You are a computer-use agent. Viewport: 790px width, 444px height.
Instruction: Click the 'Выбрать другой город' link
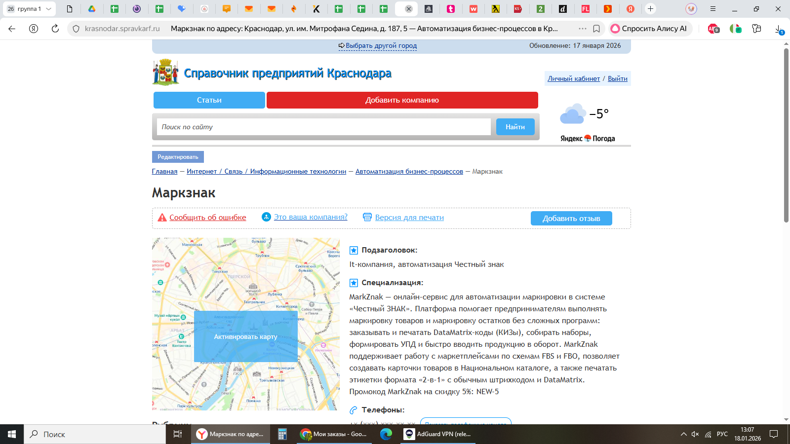tap(381, 45)
